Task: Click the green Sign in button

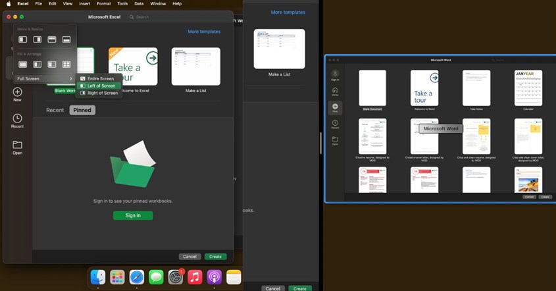Action: (133, 215)
